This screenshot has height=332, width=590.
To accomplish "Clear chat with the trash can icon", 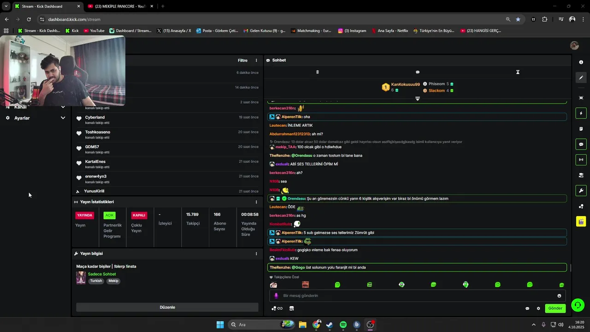I will click(x=317, y=72).
